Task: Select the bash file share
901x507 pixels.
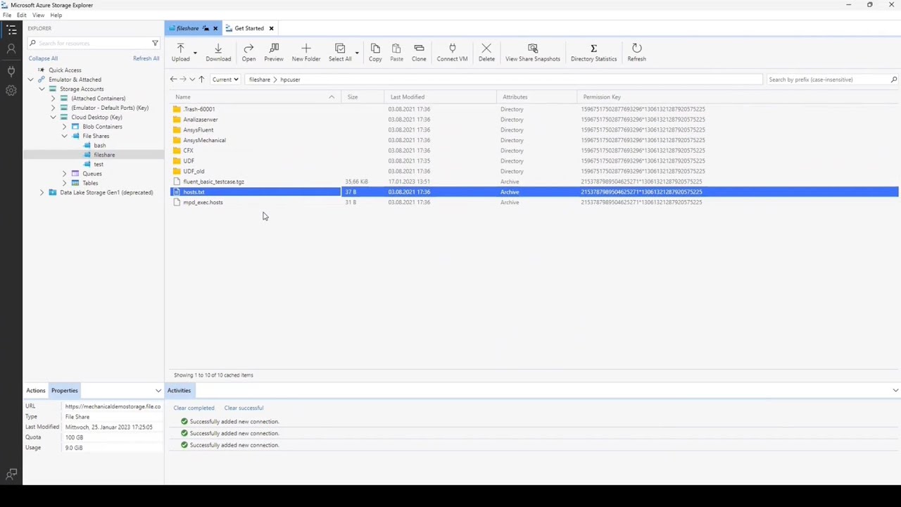Action: click(x=100, y=145)
